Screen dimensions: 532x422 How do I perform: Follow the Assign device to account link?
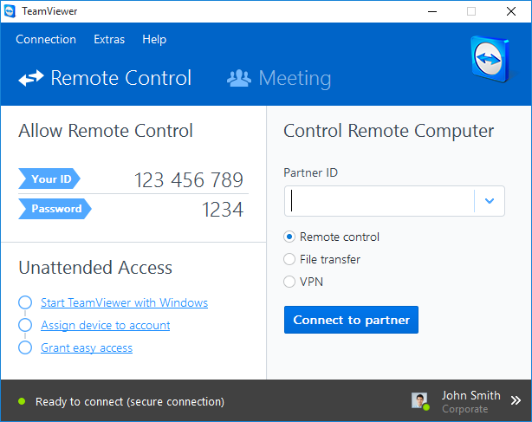click(105, 325)
